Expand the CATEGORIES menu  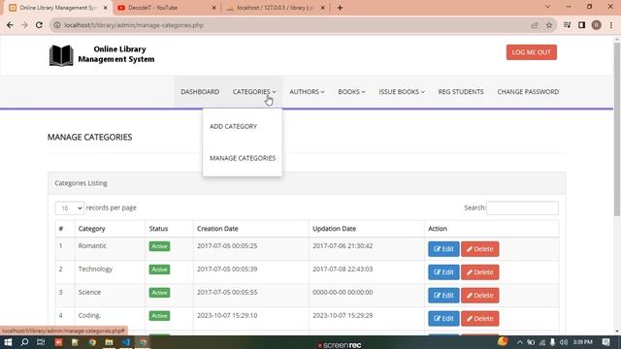tap(254, 91)
